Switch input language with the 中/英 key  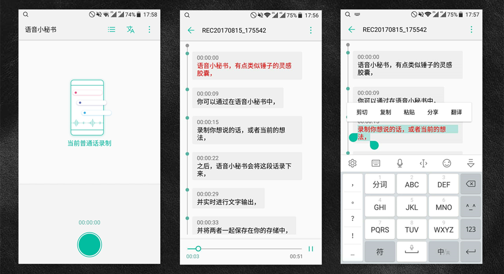coord(443,252)
